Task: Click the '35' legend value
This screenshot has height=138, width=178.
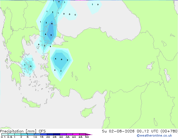Action: (67, 137)
